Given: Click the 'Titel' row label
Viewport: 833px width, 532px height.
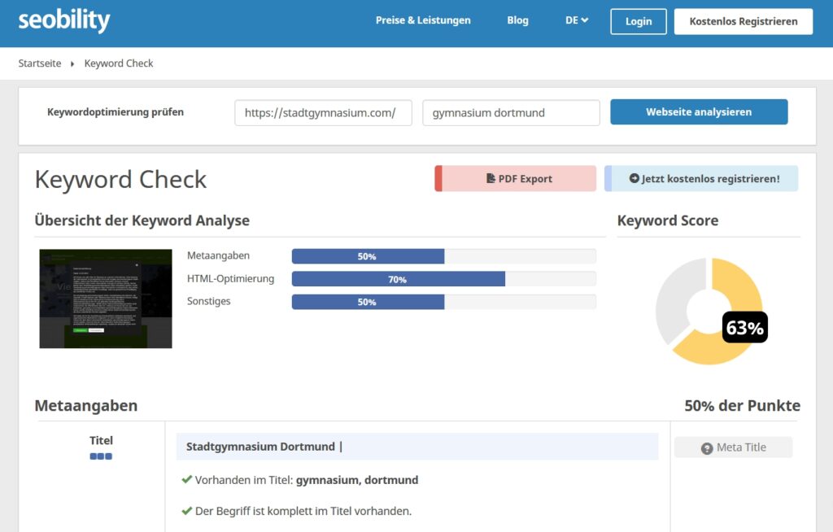Looking at the screenshot, I should tap(101, 440).
